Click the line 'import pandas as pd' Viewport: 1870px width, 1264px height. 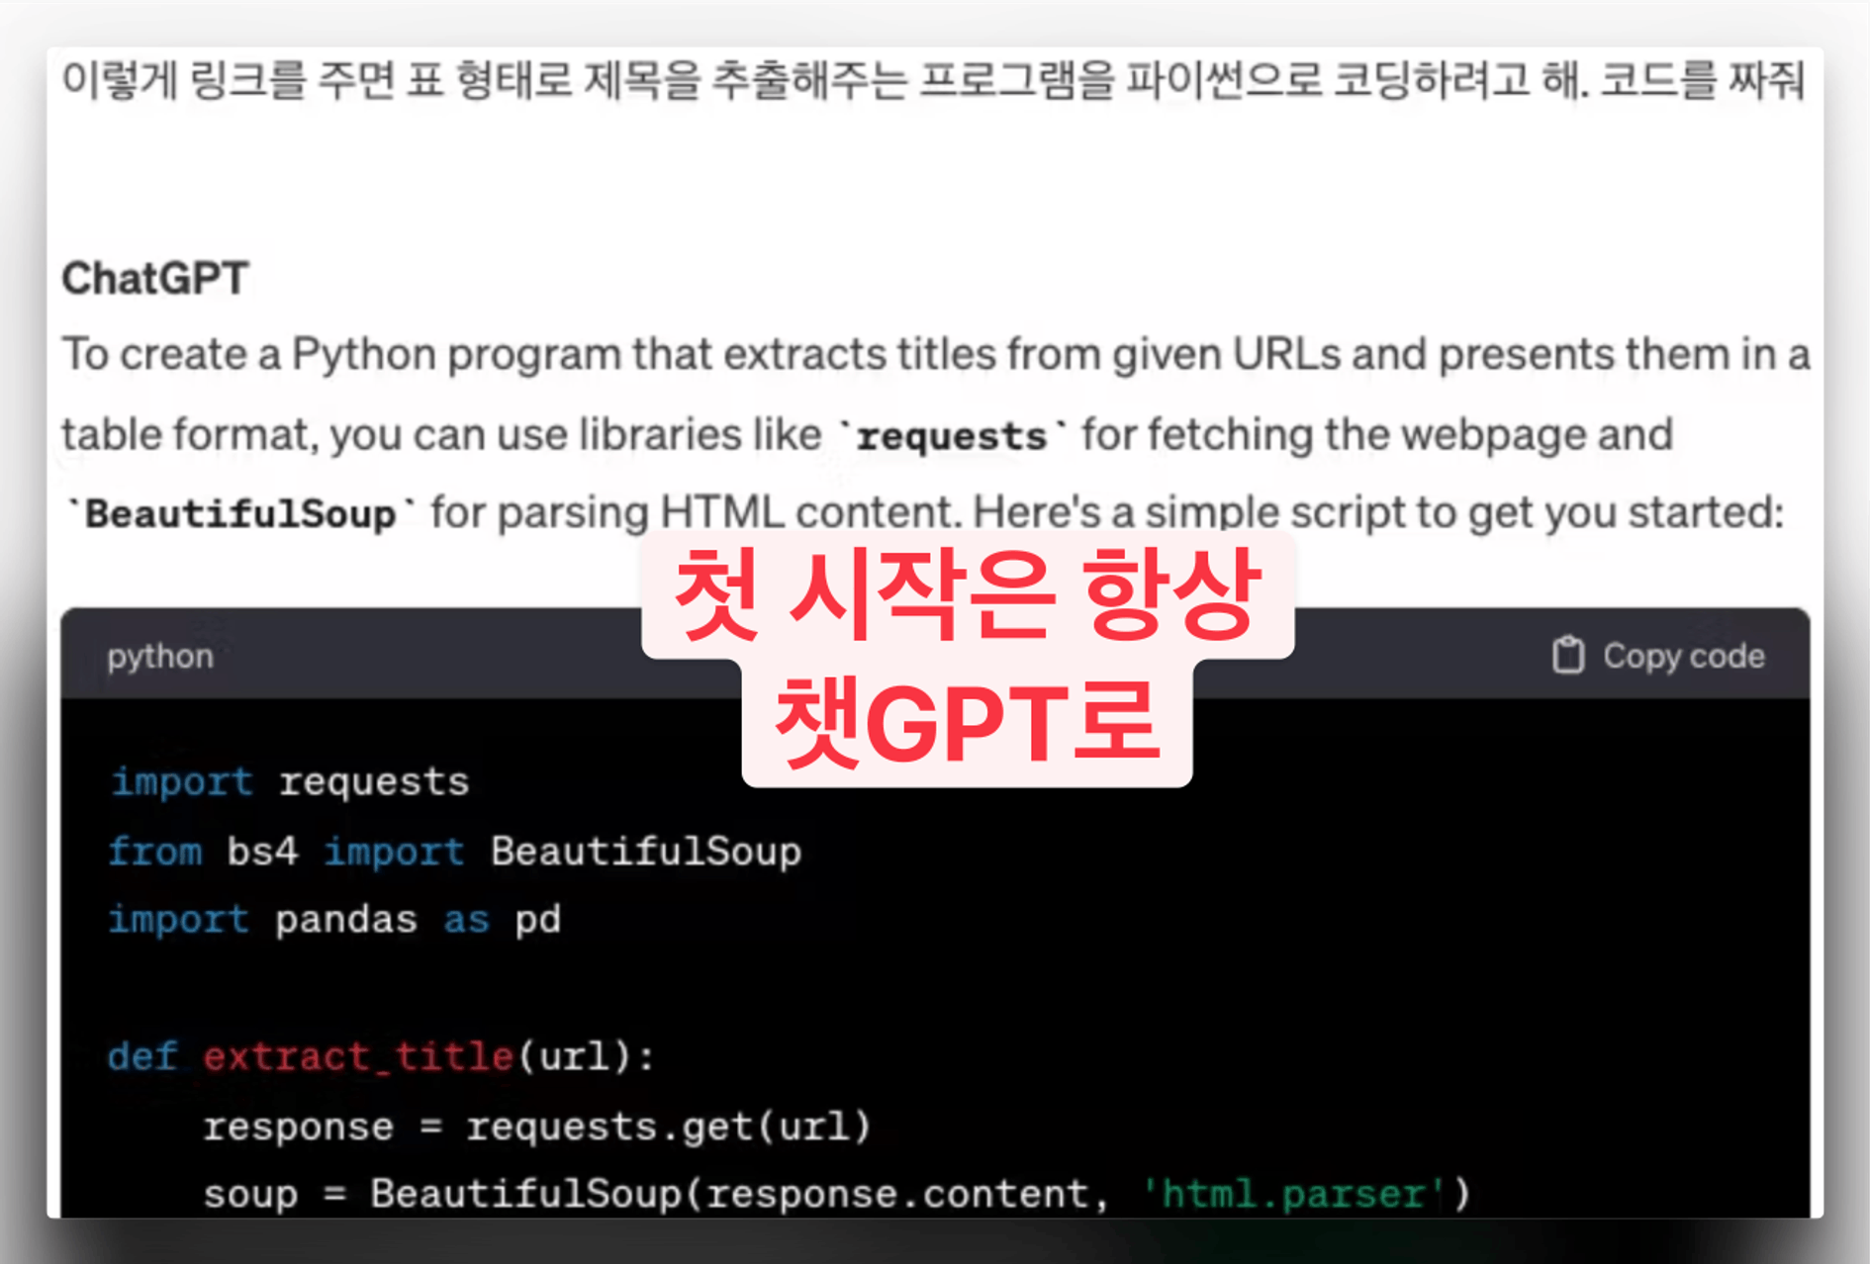click(334, 920)
